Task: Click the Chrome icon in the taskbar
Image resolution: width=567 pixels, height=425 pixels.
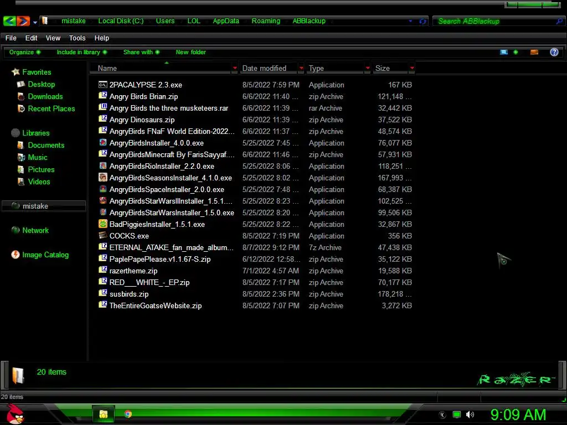Action: 128,414
